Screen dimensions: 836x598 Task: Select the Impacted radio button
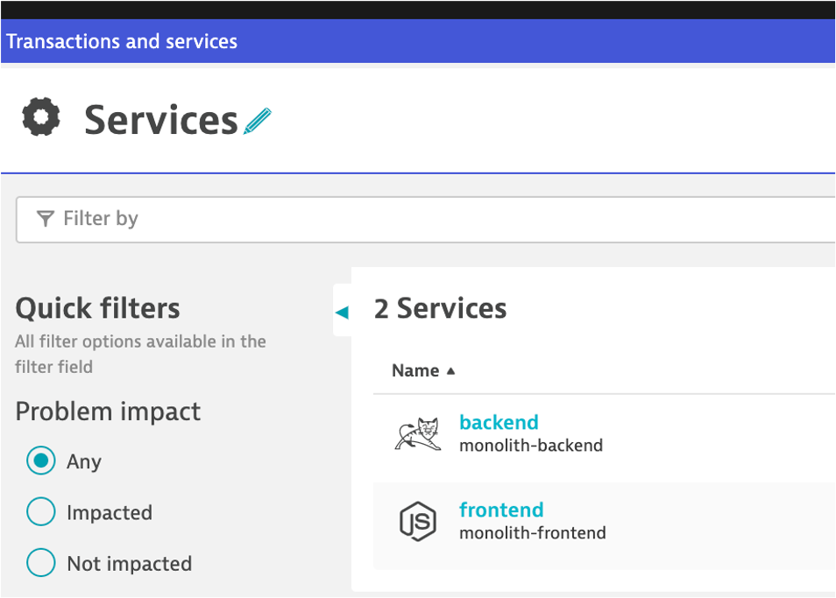click(41, 512)
